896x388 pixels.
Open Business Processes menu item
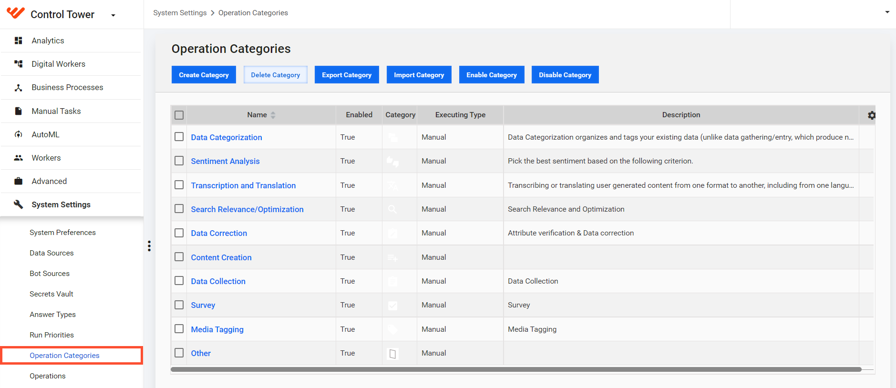[x=72, y=88]
